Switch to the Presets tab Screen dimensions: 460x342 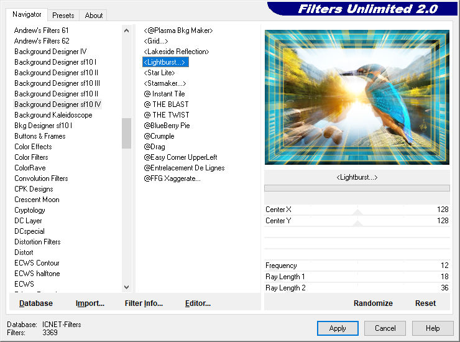click(63, 16)
